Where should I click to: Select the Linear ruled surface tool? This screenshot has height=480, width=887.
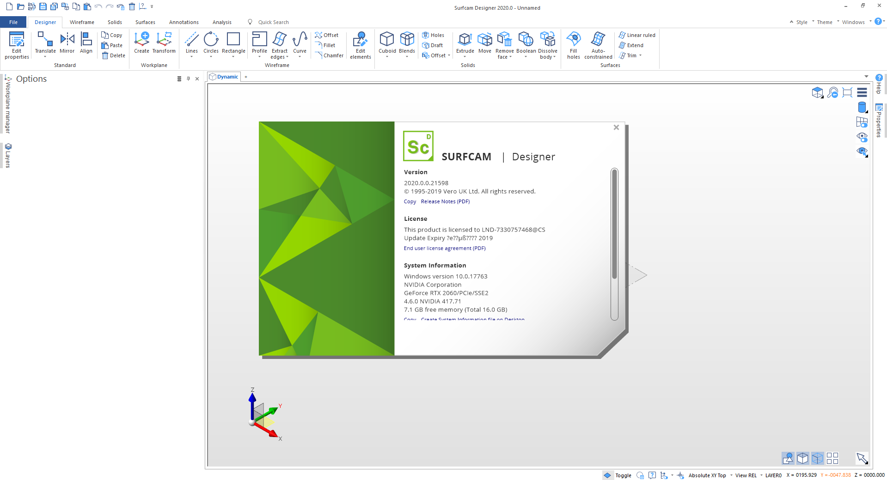[637, 35]
